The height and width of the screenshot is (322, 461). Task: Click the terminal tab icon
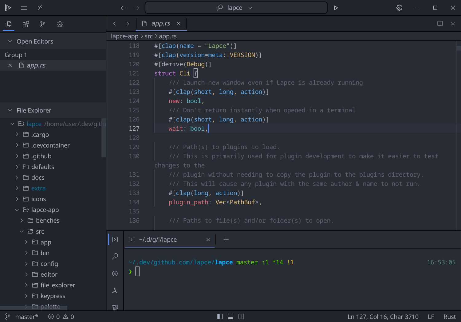tap(132, 240)
